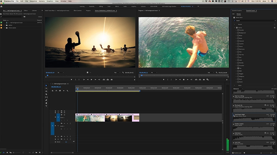
Task: Click Lift button in Program monitor
Action: tap(196, 80)
